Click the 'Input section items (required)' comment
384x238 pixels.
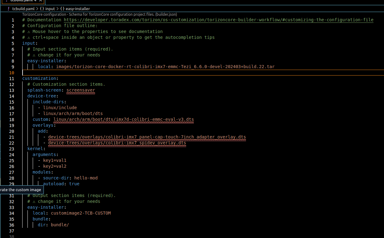tap(70, 49)
